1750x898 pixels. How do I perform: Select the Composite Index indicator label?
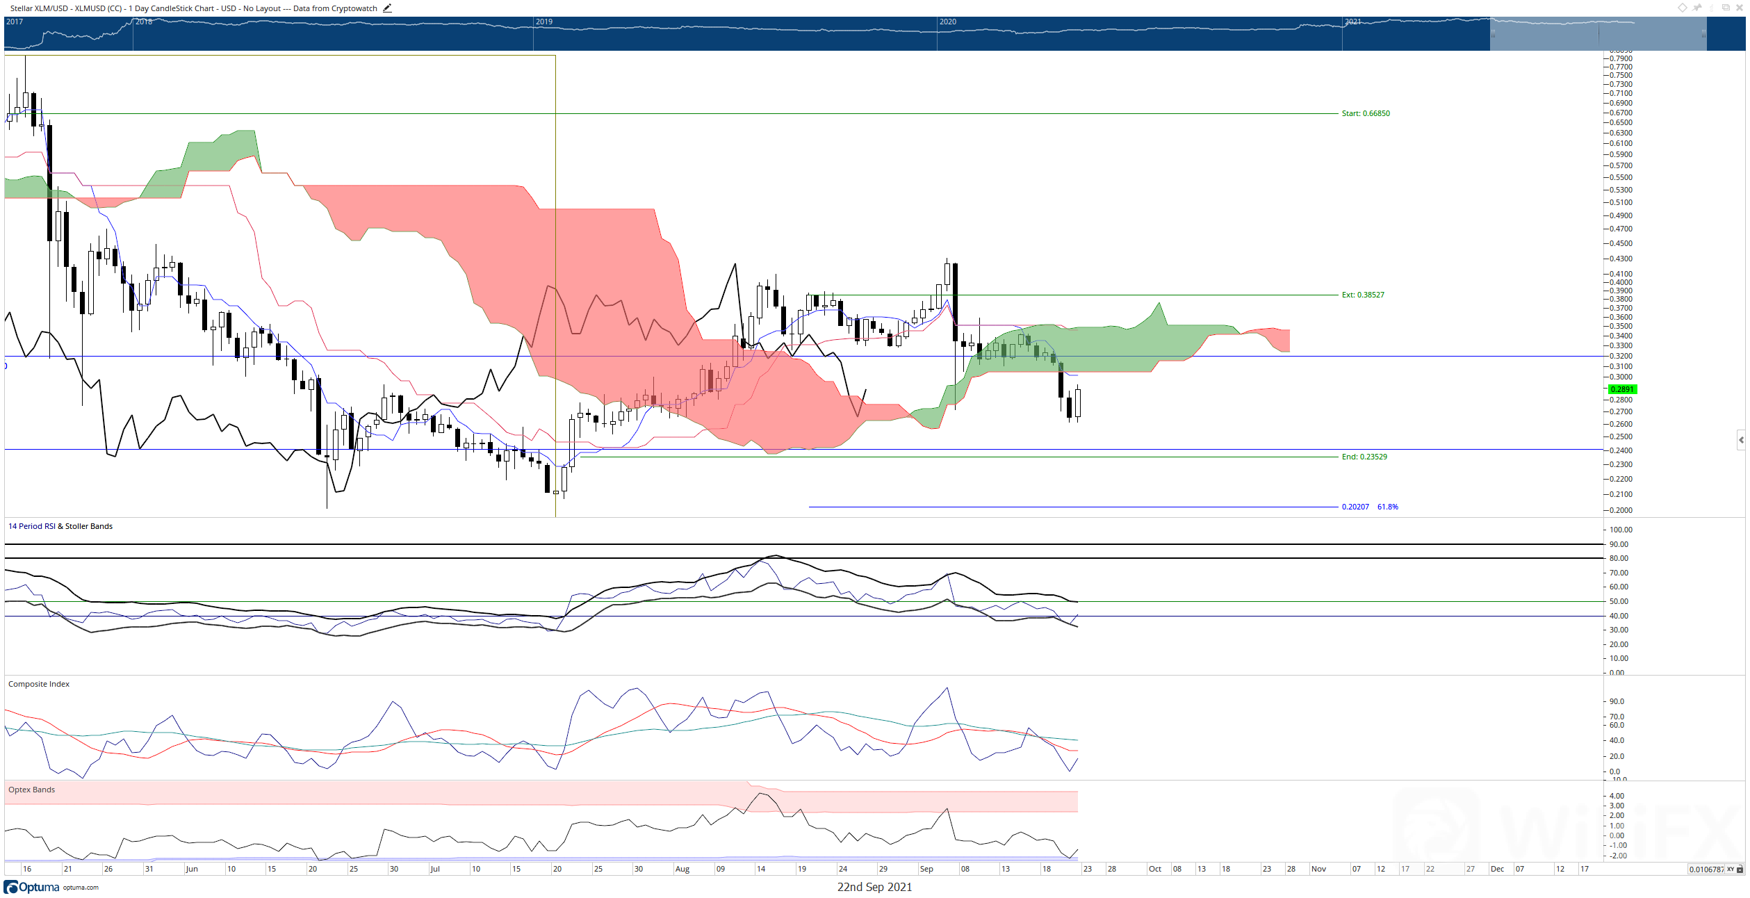coord(39,684)
